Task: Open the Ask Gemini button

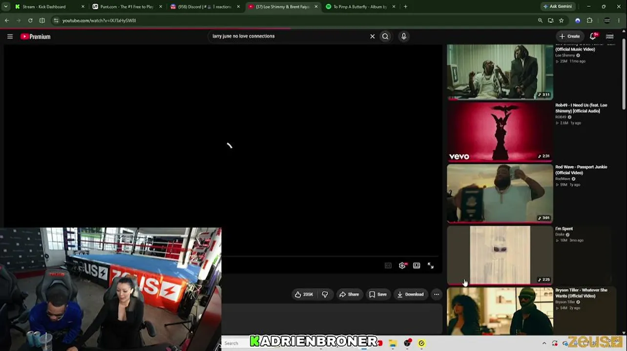Action: 558,7
